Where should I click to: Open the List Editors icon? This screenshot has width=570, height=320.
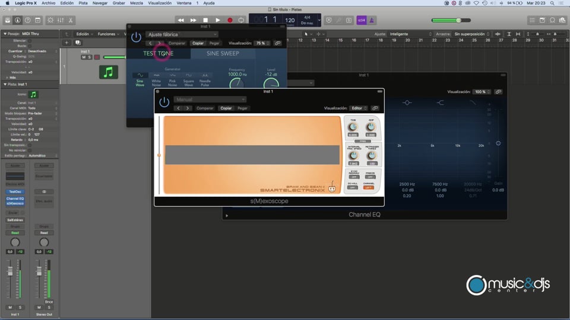tap(532, 20)
